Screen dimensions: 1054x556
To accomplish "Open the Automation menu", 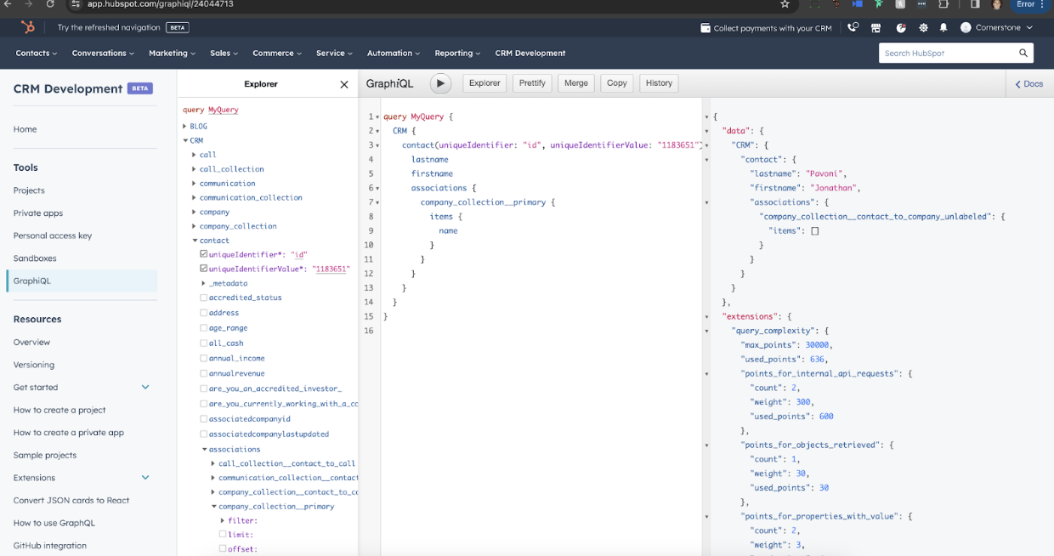I will tap(394, 53).
